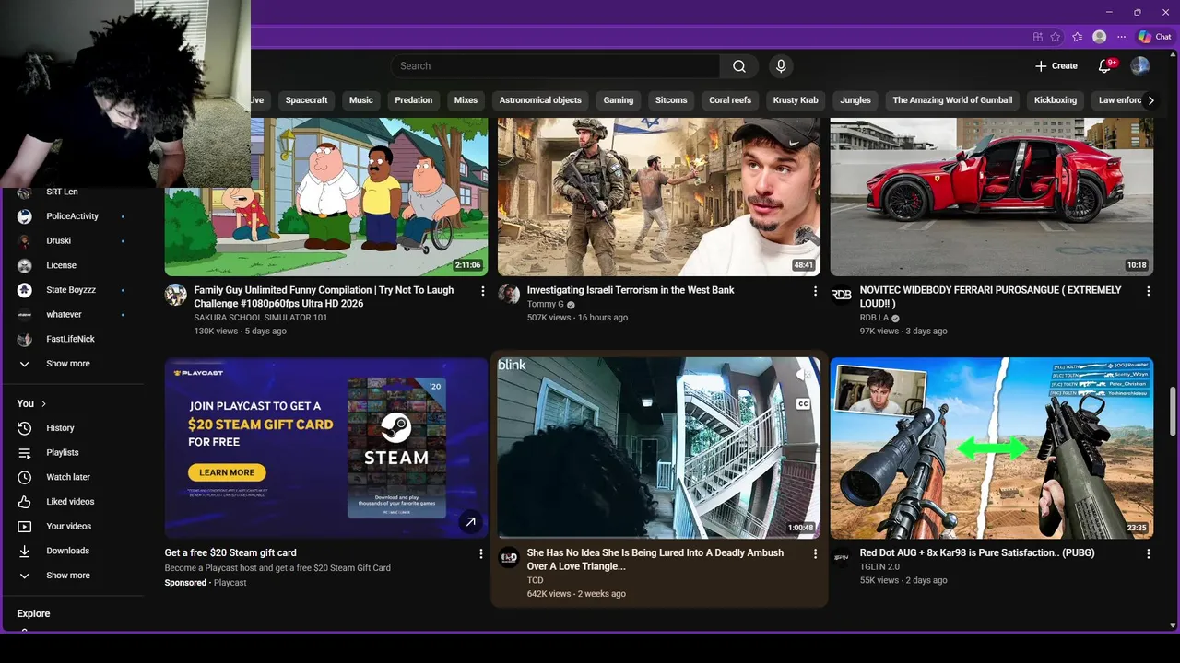Click RDB LA channel avatar
Image resolution: width=1180 pixels, height=663 pixels.
(842, 294)
